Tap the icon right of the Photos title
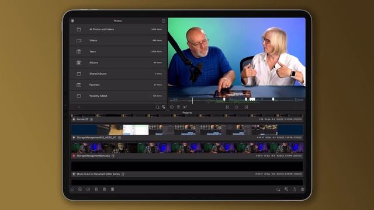Image resolution: width=374 pixels, height=210 pixels. point(164,21)
